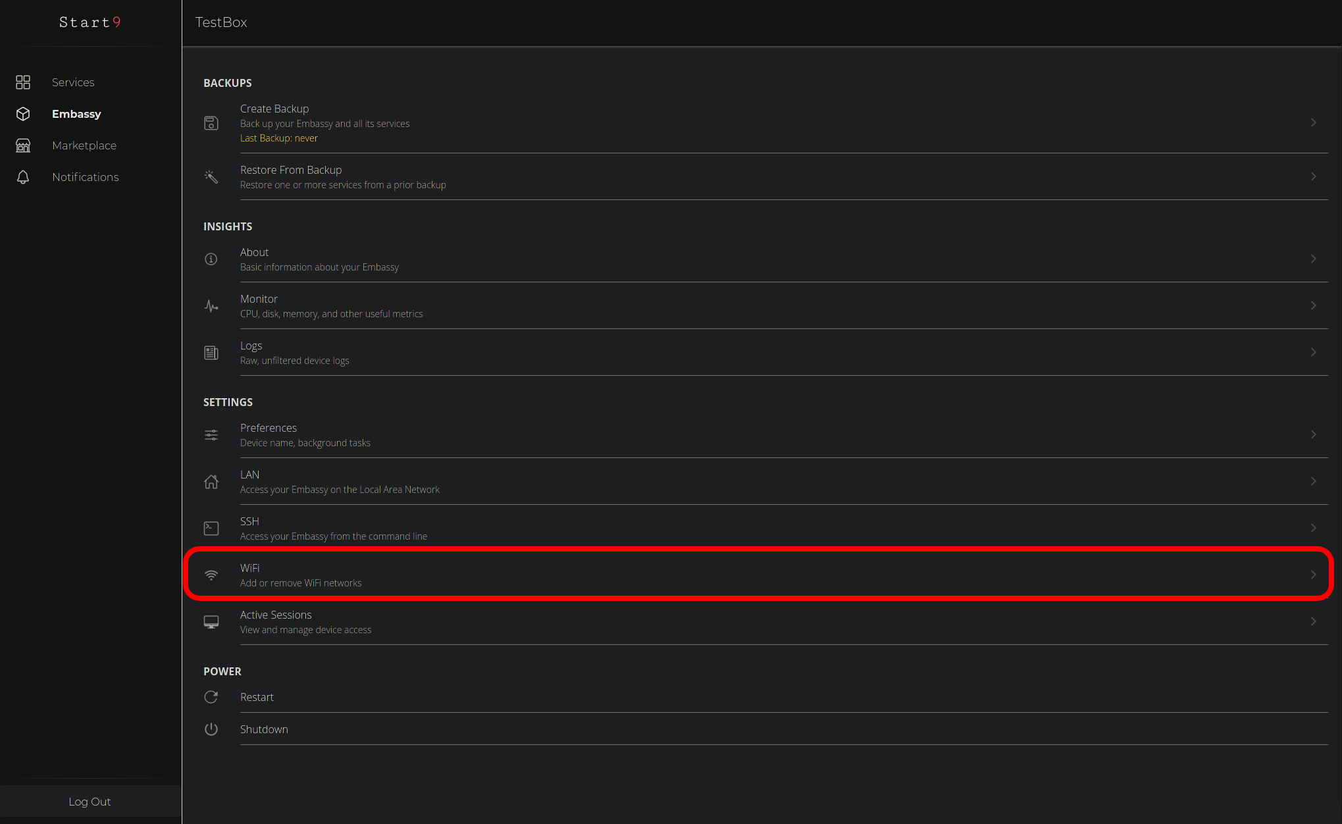This screenshot has height=824, width=1342.
Task: Click the Log Out button
Action: click(90, 802)
